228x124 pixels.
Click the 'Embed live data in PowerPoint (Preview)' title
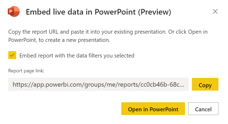(x=98, y=12)
